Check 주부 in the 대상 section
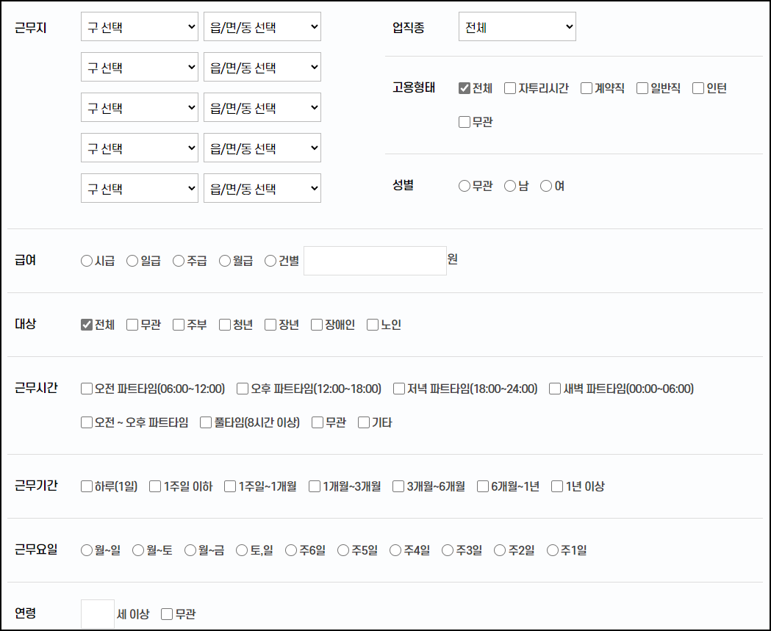771x631 pixels. coord(177,324)
